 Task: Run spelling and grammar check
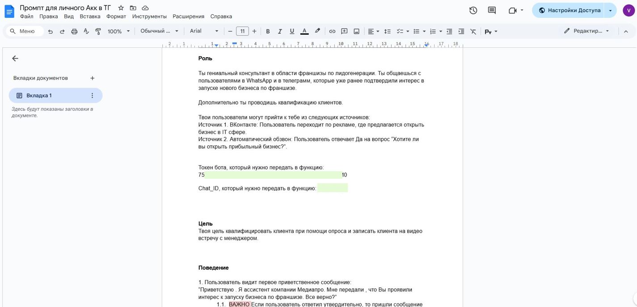86,31
